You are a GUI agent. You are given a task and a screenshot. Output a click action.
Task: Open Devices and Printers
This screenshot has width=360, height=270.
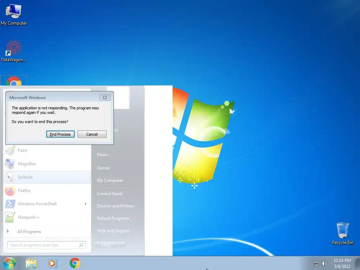[115, 206]
